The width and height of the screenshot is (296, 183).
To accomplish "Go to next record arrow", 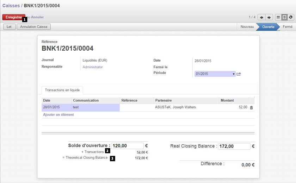I will (269, 17).
